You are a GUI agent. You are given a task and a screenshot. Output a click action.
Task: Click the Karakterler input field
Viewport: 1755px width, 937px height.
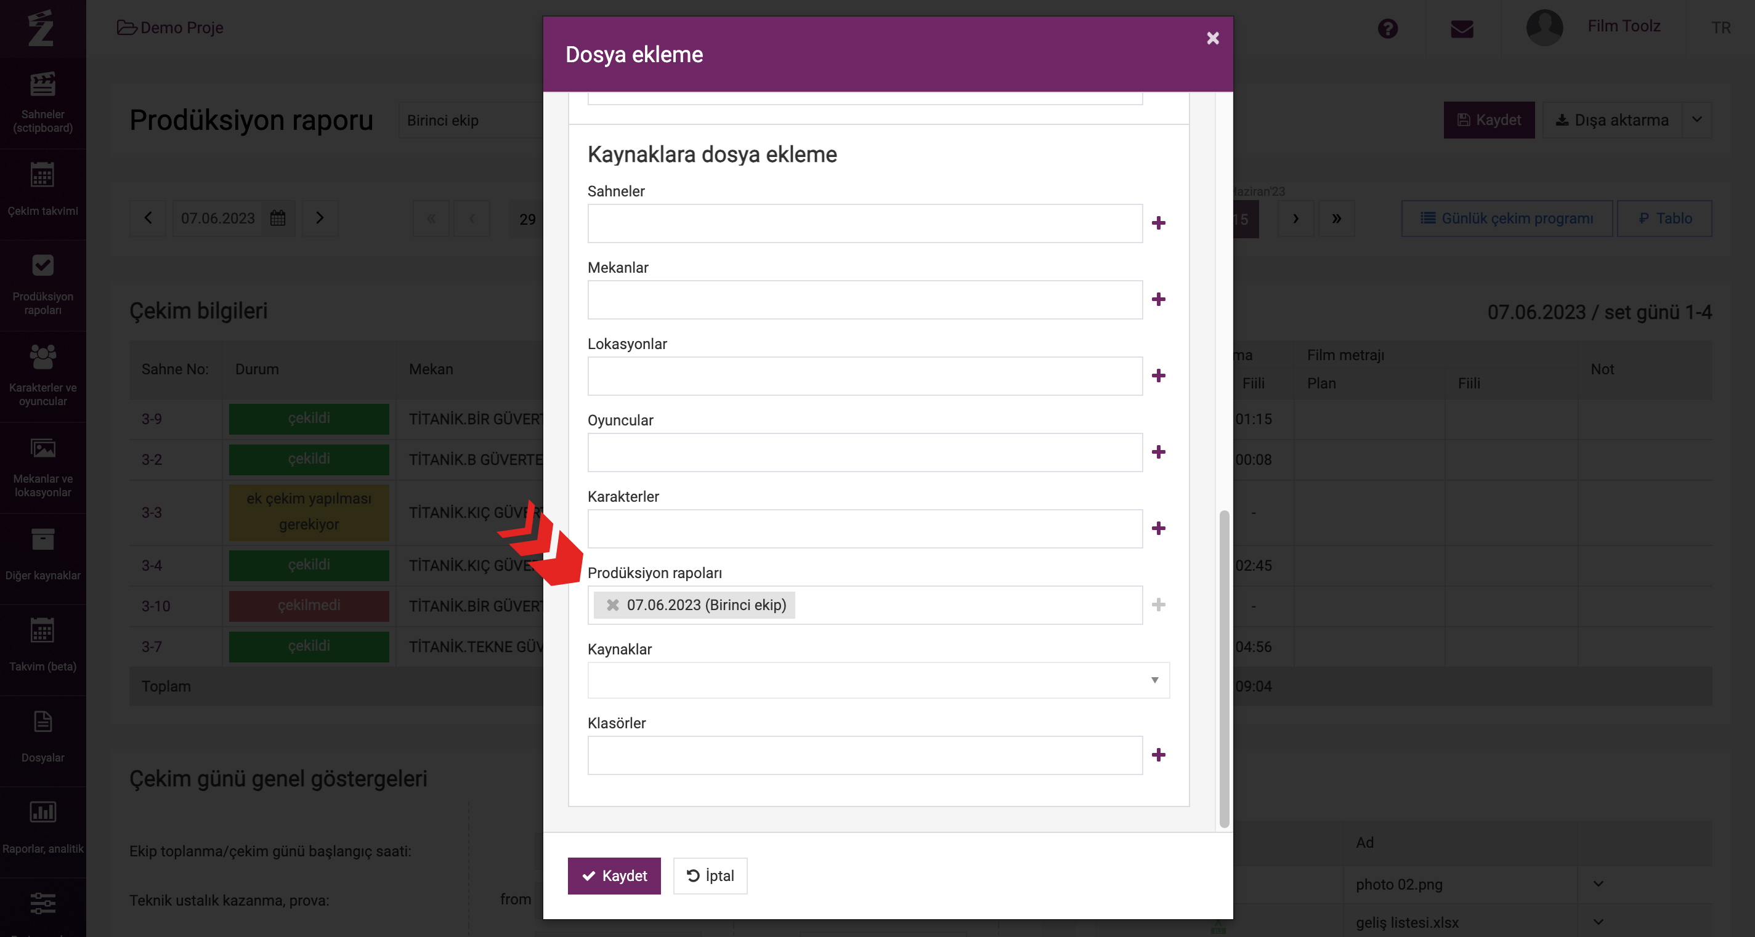[864, 528]
